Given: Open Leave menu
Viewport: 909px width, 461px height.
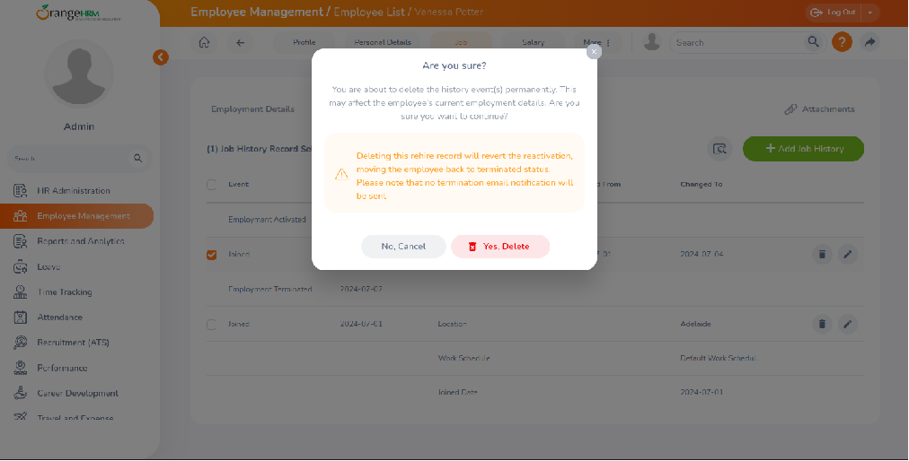Looking at the screenshot, I should [49, 266].
